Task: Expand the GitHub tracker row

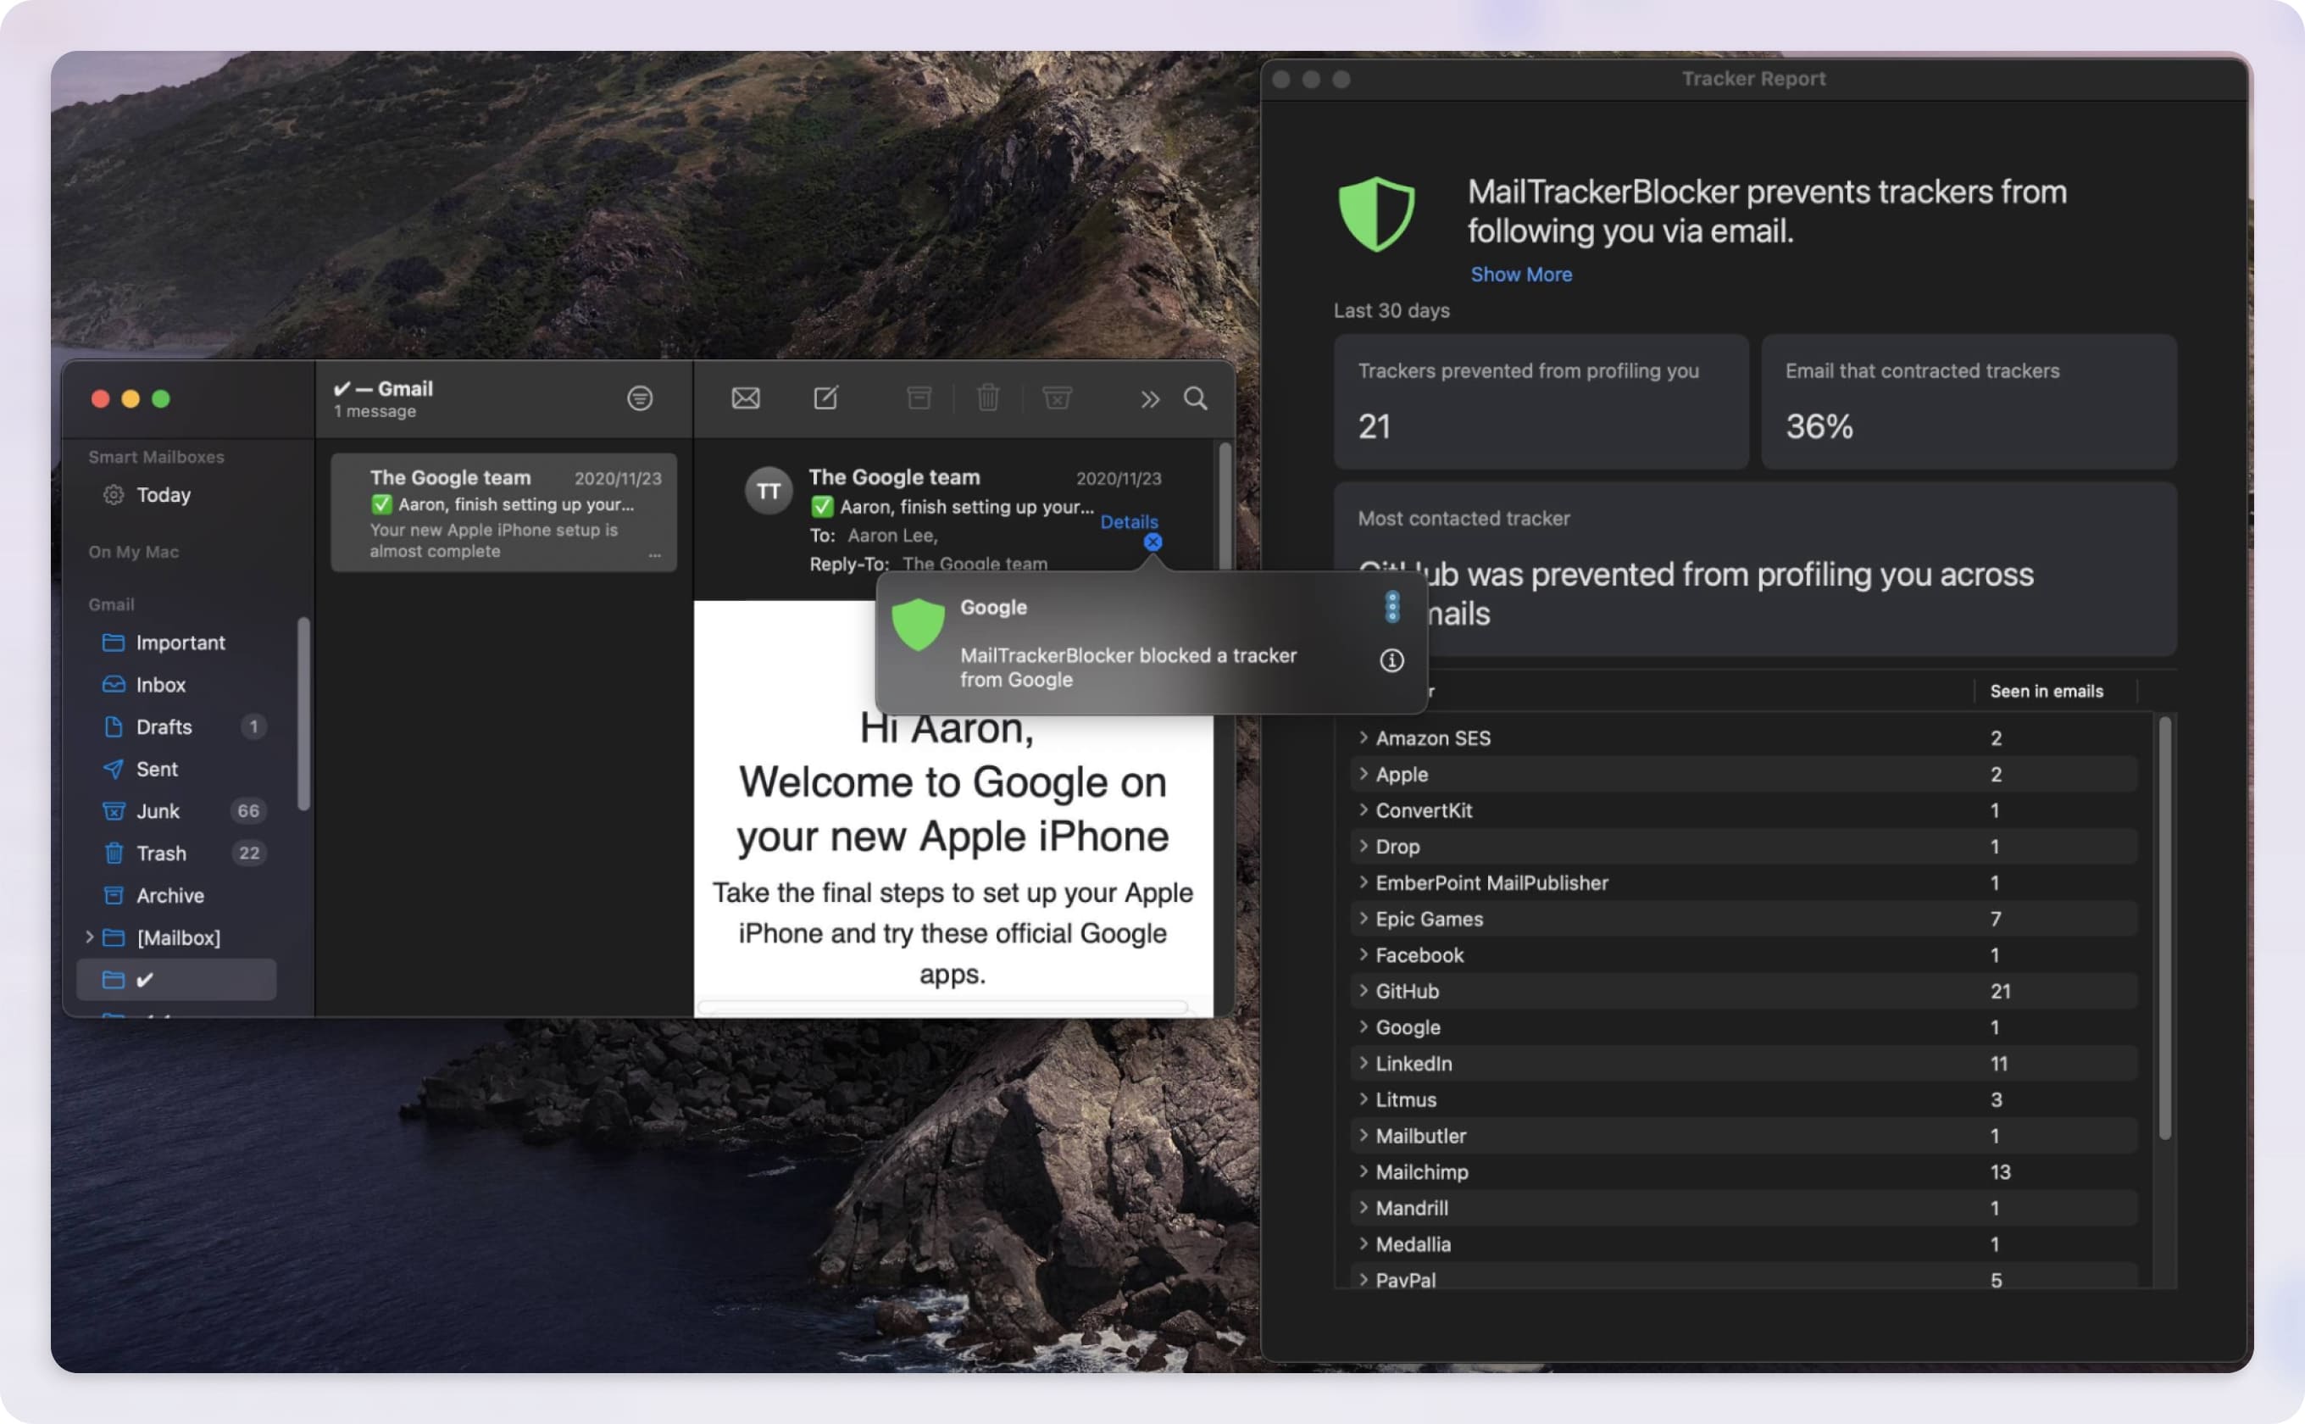Action: pyautogui.click(x=1364, y=991)
